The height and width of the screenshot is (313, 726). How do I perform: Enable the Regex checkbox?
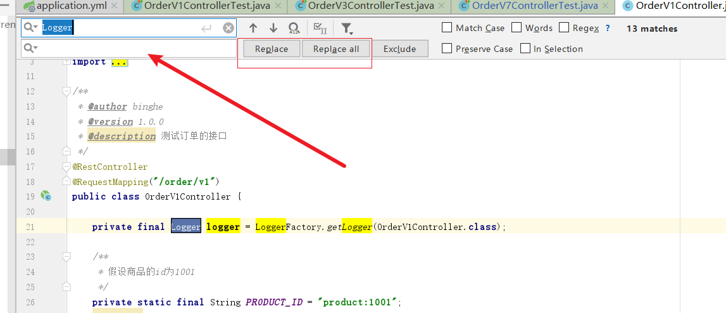(x=564, y=28)
